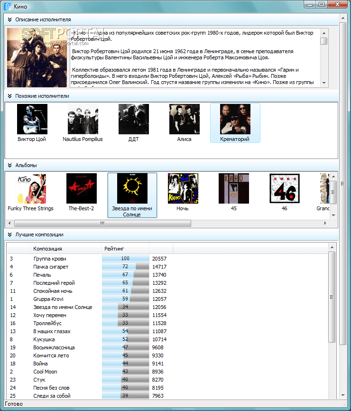
Task: Select the track Кукушка
Action: [x=44, y=339]
